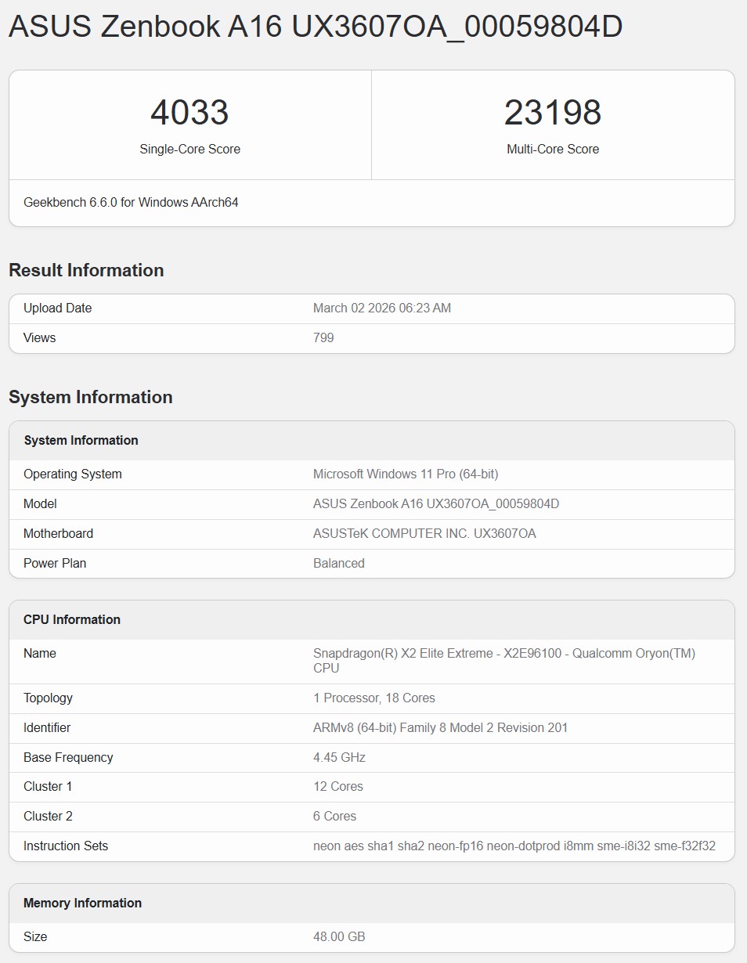Click the Views count 799
The height and width of the screenshot is (963, 747).
[323, 338]
